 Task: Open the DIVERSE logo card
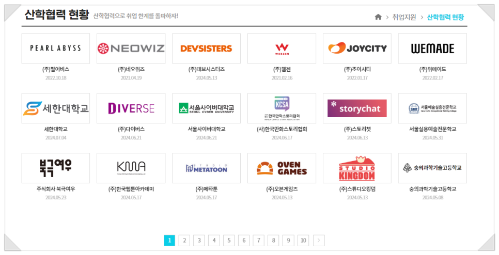(x=131, y=108)
